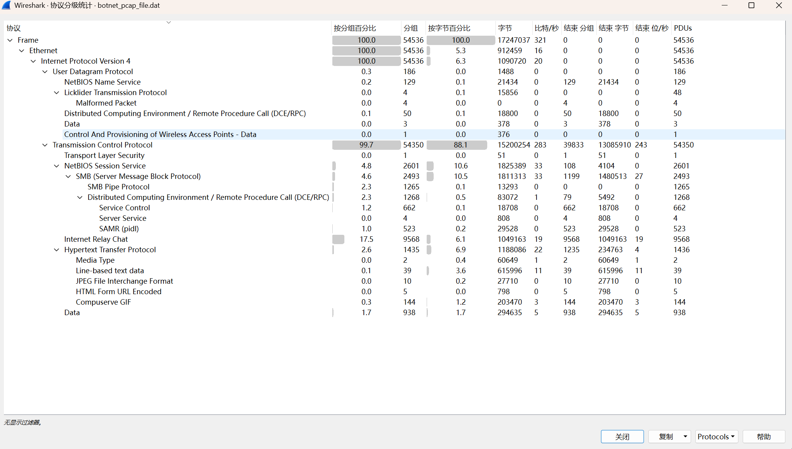
Task: Collapse User Datagram Protocol branch
Action: 45,72
